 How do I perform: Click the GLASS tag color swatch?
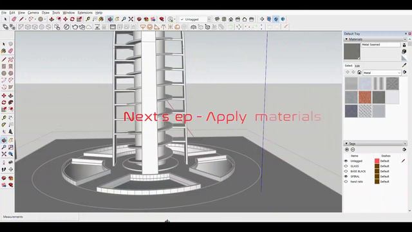click(377, 166)
